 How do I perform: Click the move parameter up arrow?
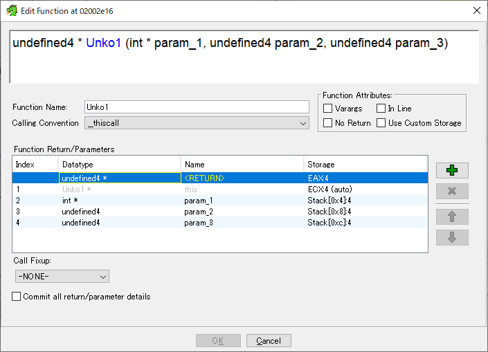click(452, 216)
